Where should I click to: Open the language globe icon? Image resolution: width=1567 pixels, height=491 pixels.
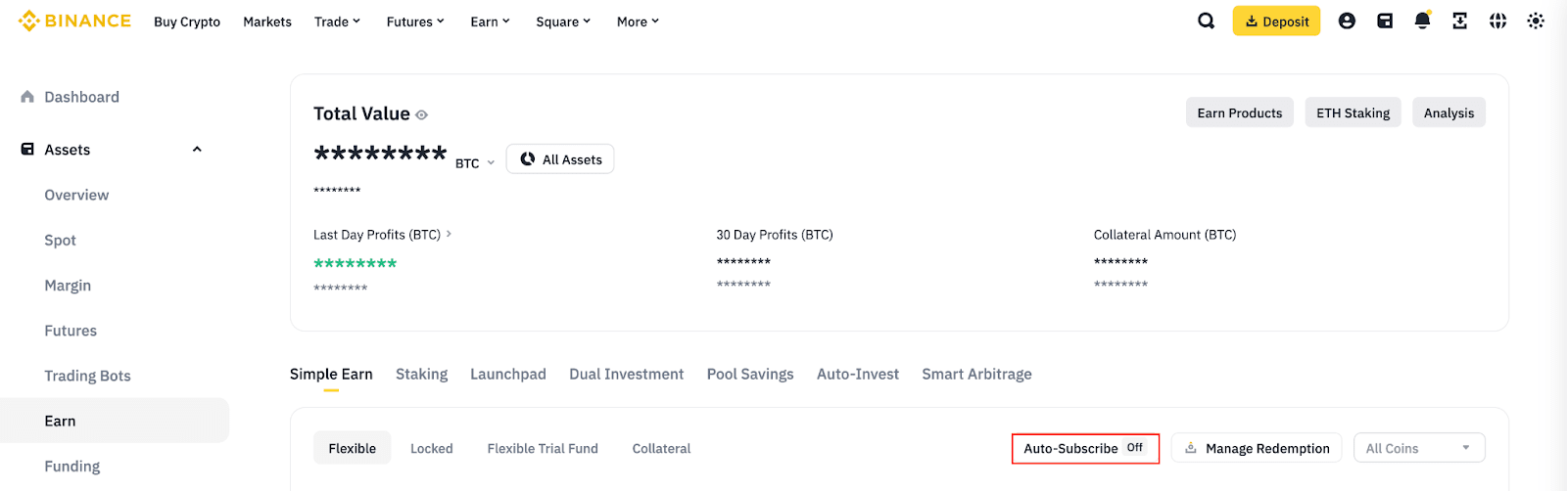tap(1497, 21)
